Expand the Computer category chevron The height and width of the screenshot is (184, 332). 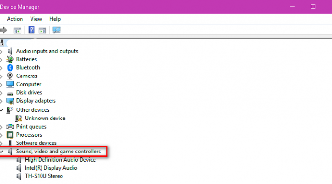[x=1, y=85]
